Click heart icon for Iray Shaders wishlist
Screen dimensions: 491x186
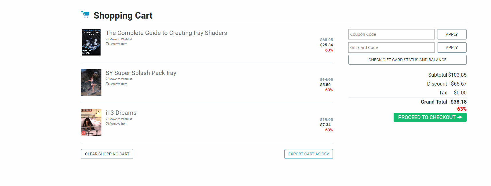pyautogui.click(x=107, y=39)
